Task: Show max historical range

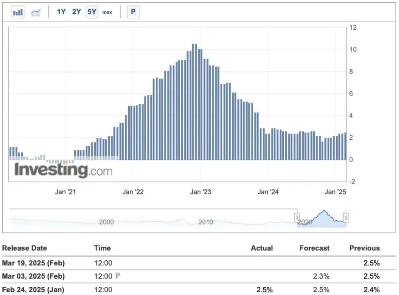Action: (x=107, y=12)
